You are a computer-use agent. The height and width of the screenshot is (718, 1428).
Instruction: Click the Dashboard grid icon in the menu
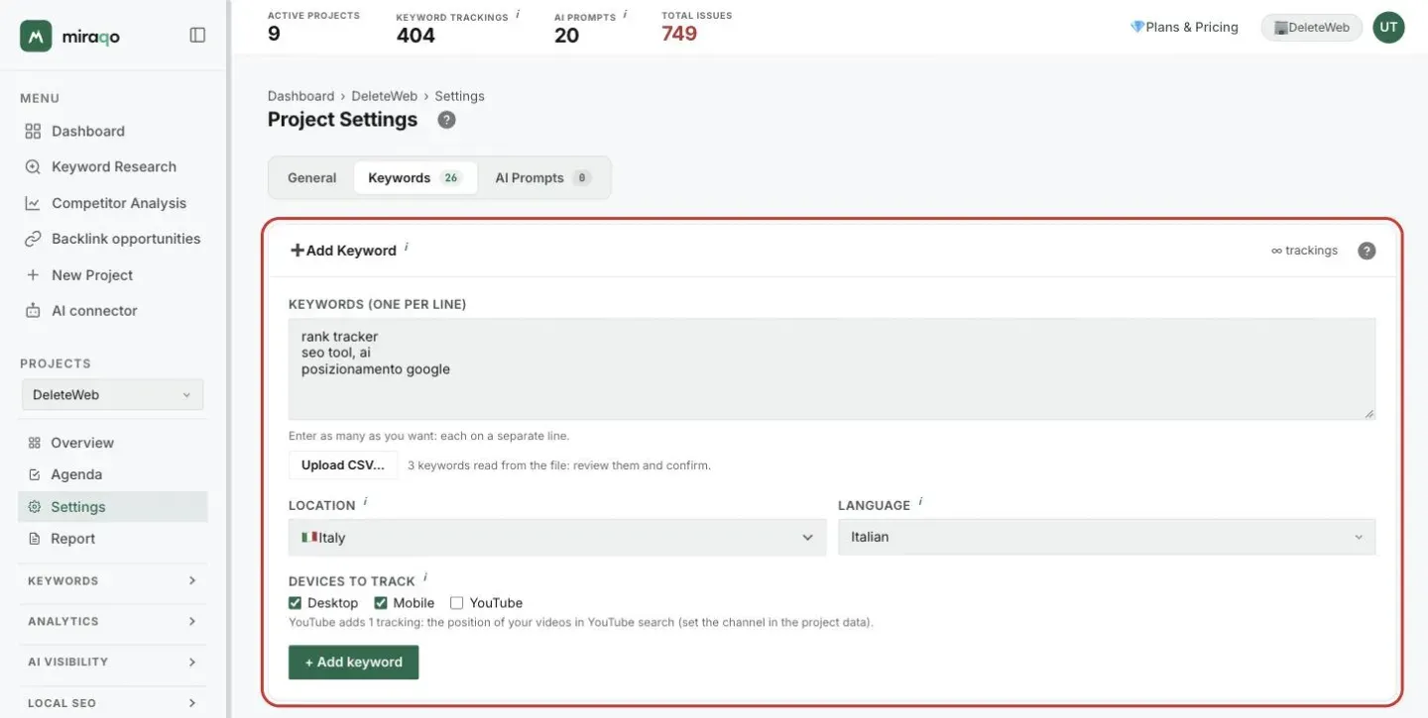[x=33, y=131]
